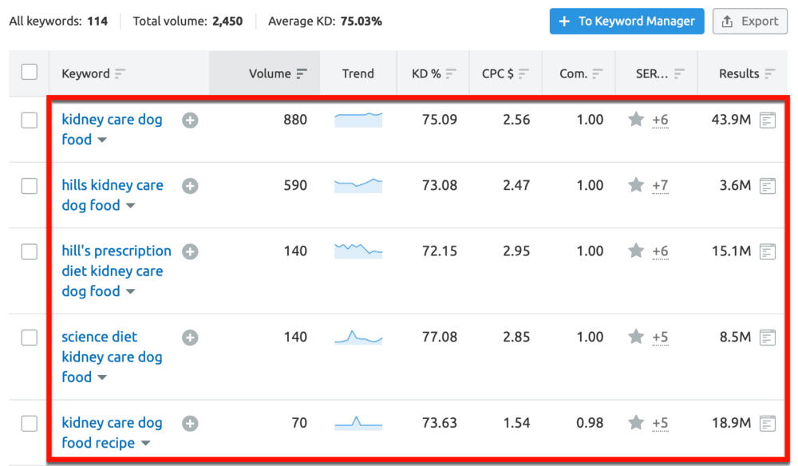The width and height of the screenshot is (798, 466).
Task: Select checkbox for 'hills kidney care dog food'
Action: click(x=30, y=186)
